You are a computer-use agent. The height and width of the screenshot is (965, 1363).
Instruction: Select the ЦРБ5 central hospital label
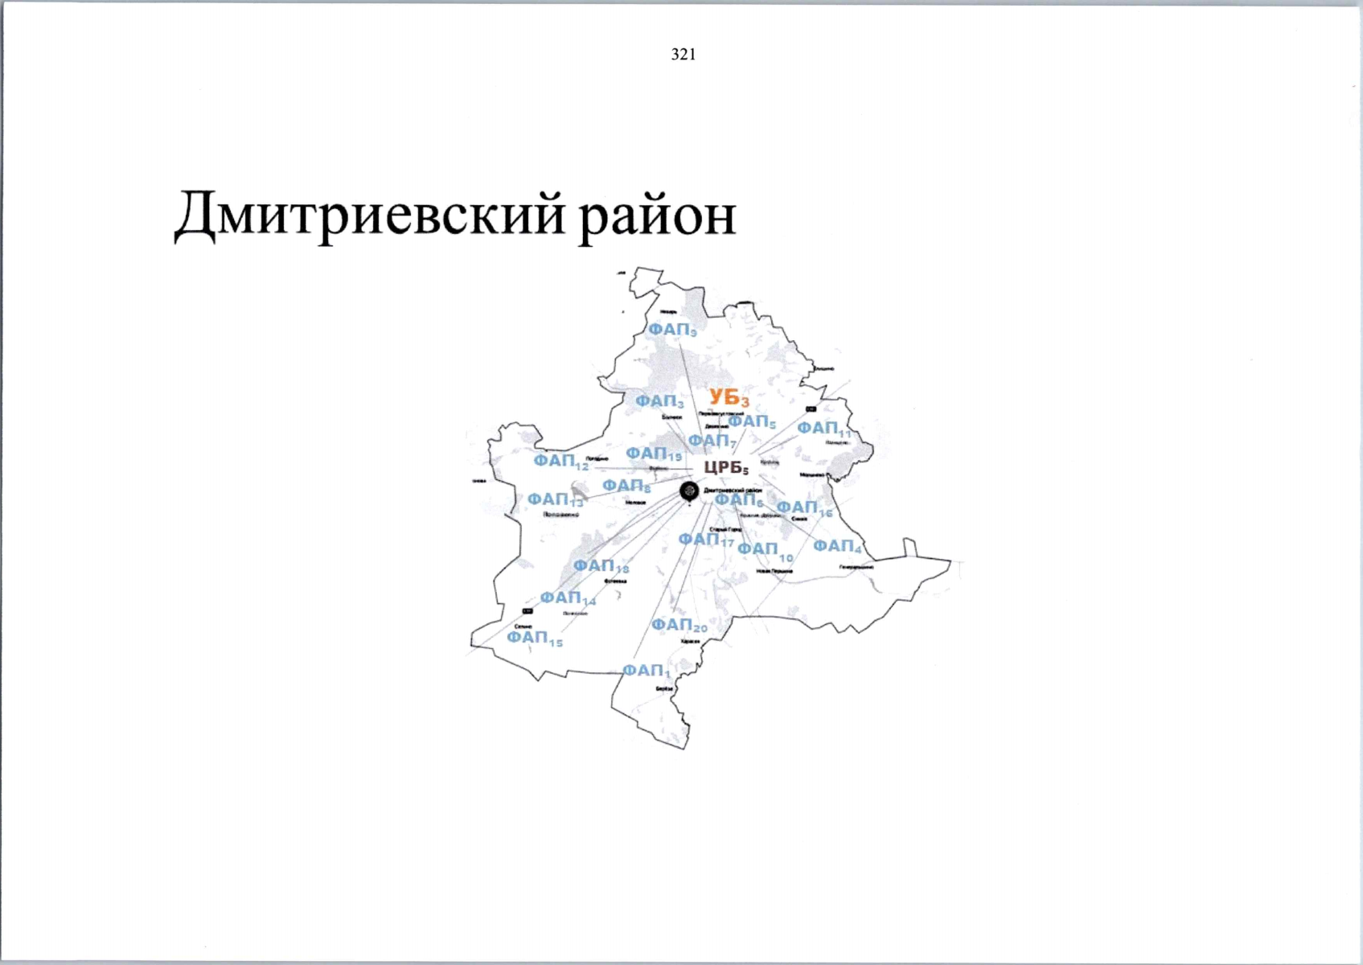pos(726,466)
